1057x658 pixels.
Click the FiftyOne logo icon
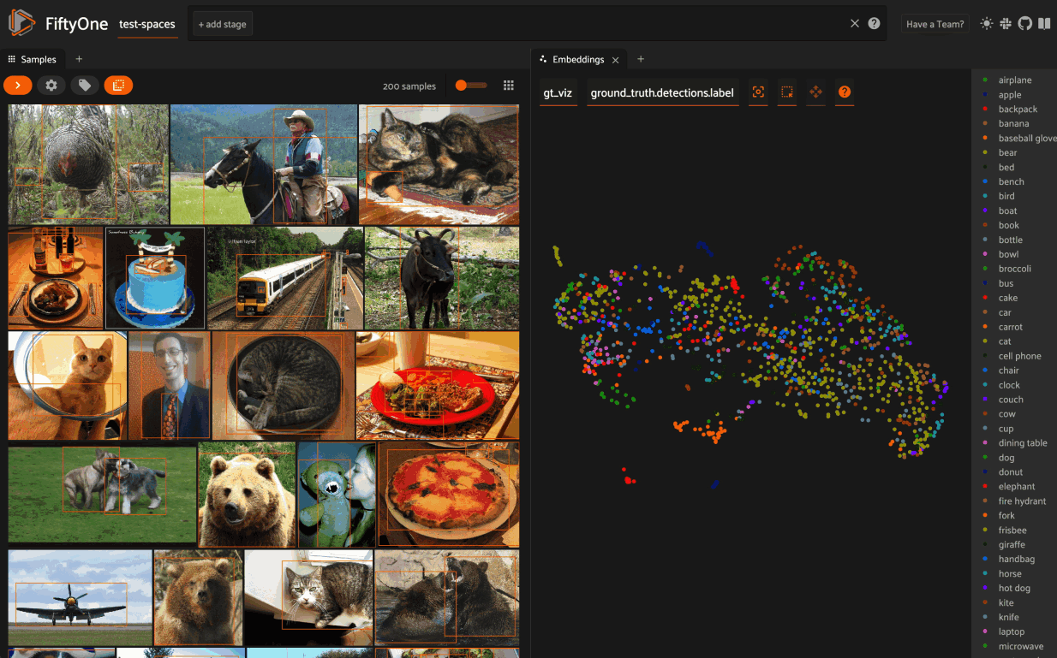[22, 23]
